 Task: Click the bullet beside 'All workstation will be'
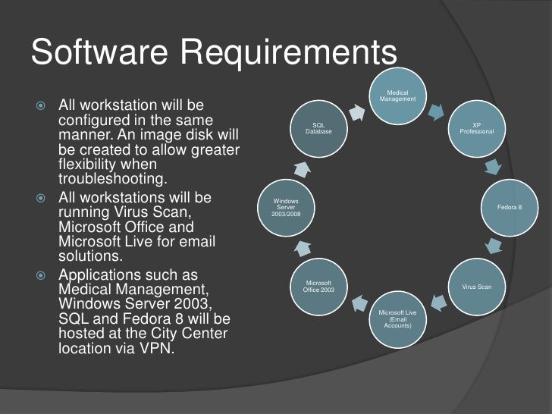(41, 105)
